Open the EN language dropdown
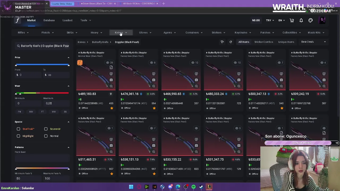Image resolution: width=340 pixels, height=191 pixels. coord(282,20)
